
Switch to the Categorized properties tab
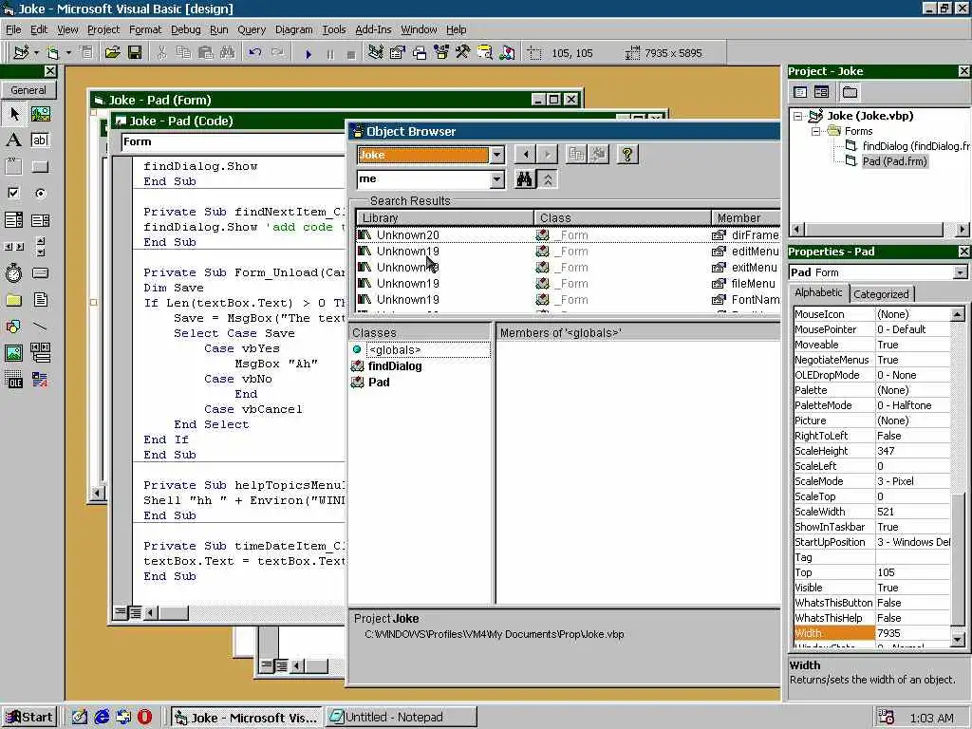click(881, 294)
